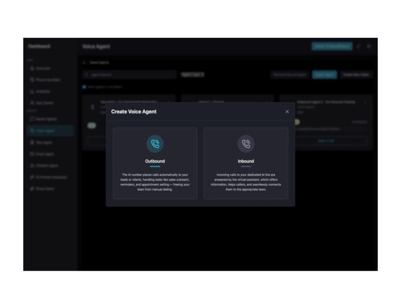This screenshot has height=301, width=401.
Task: Open the Agent Type dropdown
Action: coord(193,75)
